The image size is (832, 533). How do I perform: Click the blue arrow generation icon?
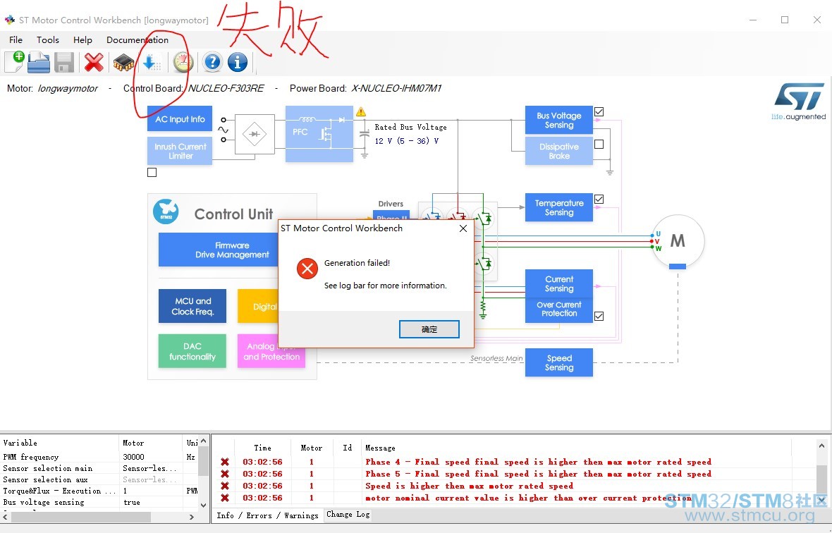click(152, 63)
